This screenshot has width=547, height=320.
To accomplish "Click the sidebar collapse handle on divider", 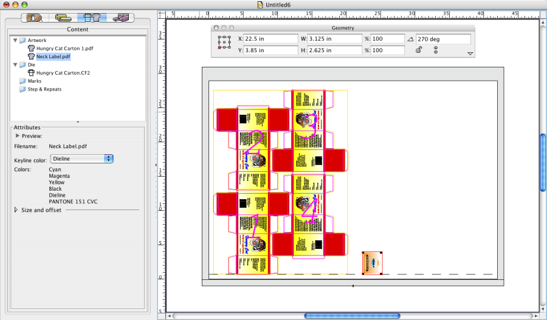I will tap(156, 165).
